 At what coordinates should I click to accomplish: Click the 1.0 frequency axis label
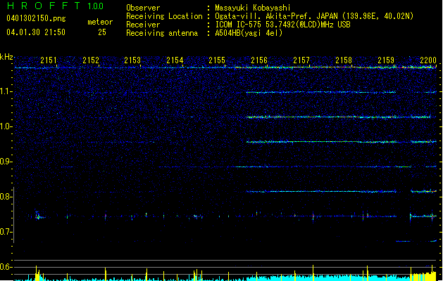click(6, 126)
